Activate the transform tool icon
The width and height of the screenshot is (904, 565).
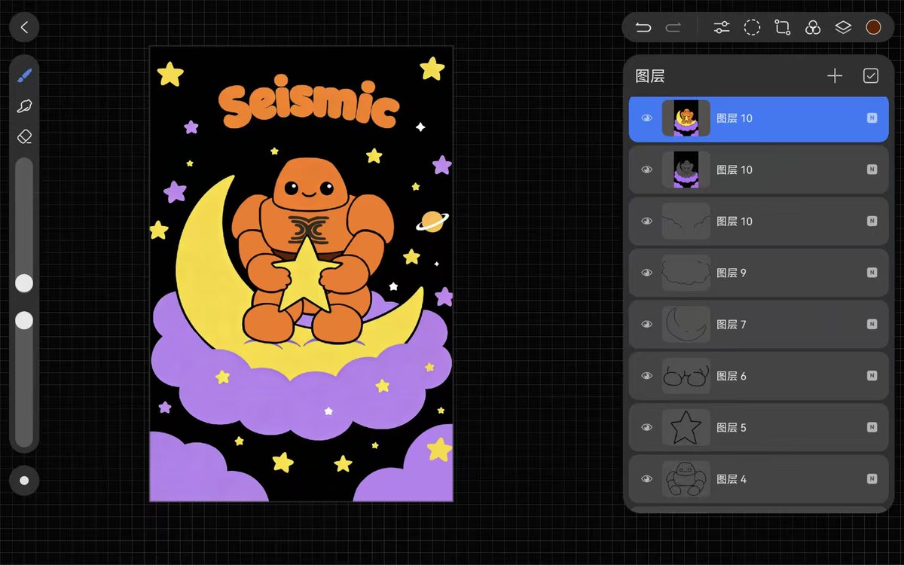[x=783, y=28]
